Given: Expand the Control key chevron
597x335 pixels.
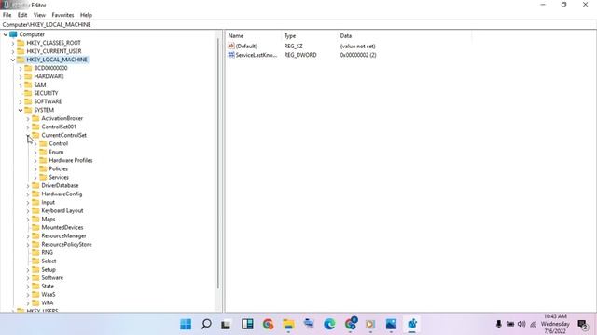Looking at the screenshot, I should (x=35, y=144).
